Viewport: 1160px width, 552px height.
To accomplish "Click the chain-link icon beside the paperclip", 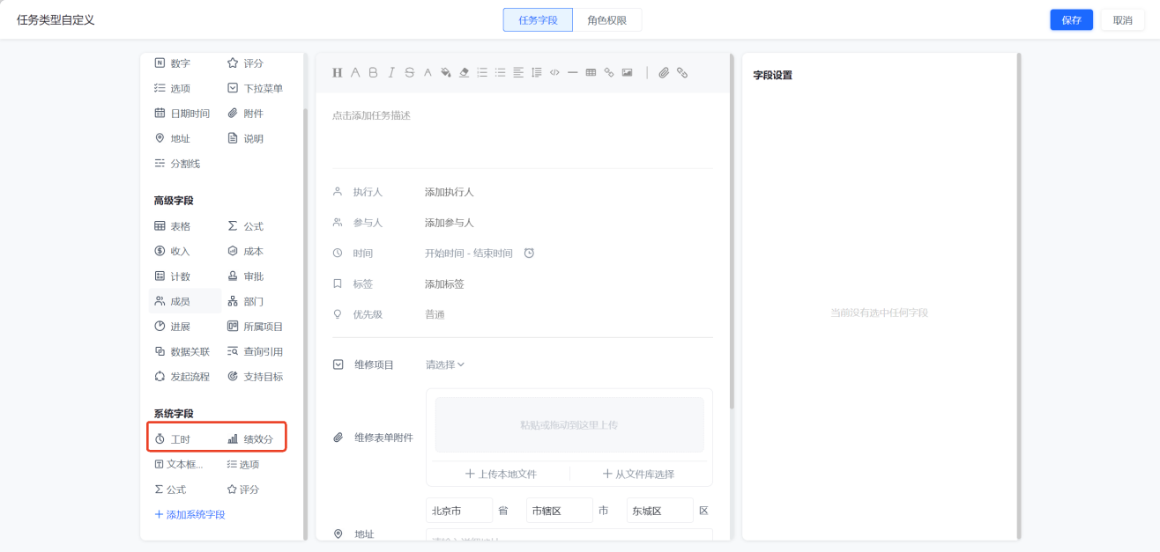I will point(682,73).
